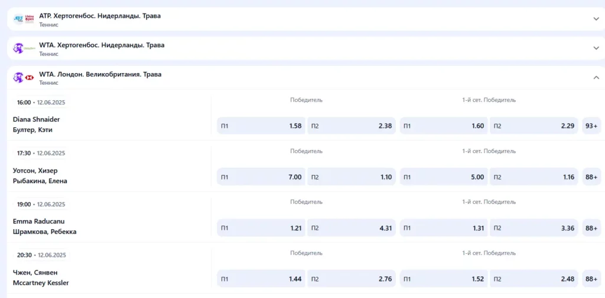Select П2 winner odds 2.38 for Бултер

tap(351, 125)
